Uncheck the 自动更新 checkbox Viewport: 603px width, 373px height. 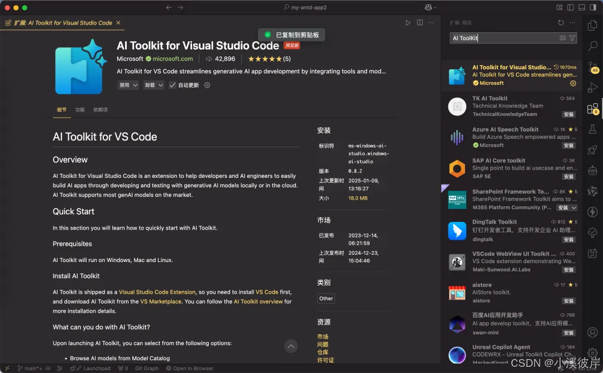(x=172, y=85)
